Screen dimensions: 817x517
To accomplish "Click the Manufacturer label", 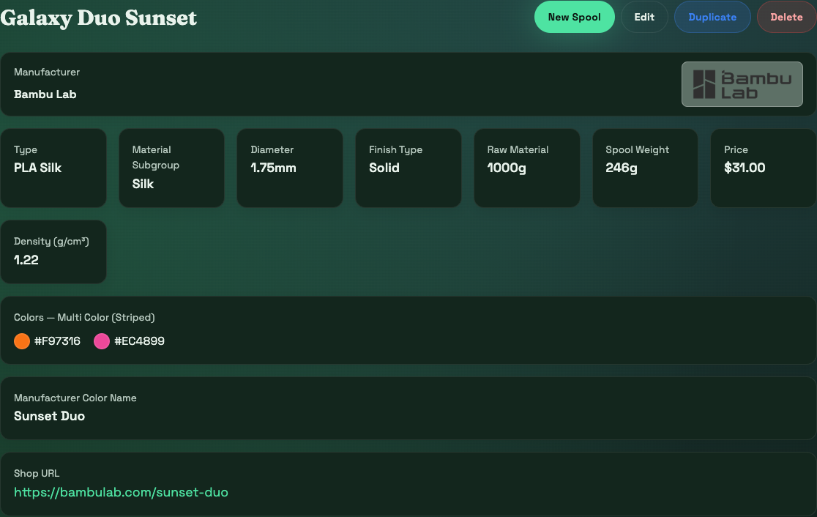I will pos(47,72).
